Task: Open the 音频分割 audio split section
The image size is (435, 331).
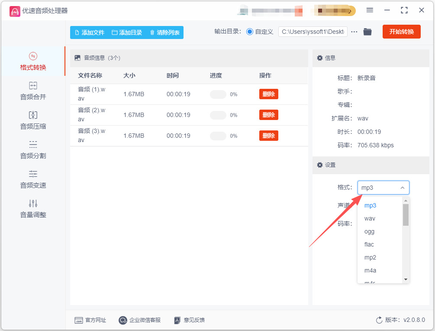Action: (33, 149)
